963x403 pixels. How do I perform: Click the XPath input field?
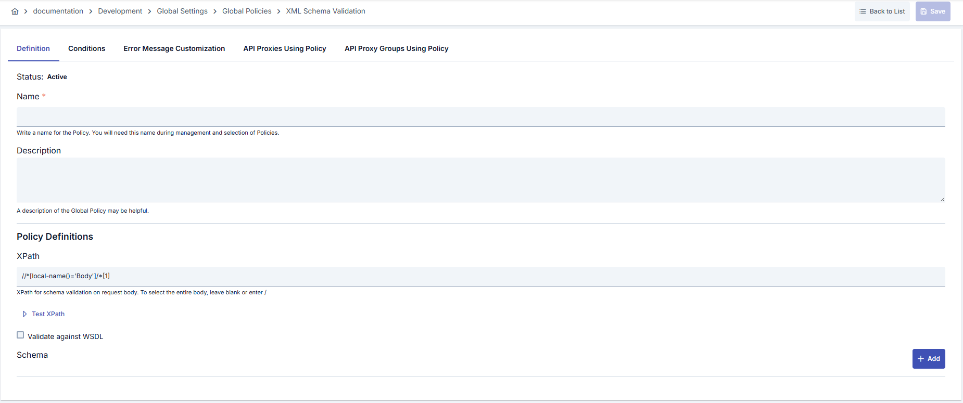(481, 277)
